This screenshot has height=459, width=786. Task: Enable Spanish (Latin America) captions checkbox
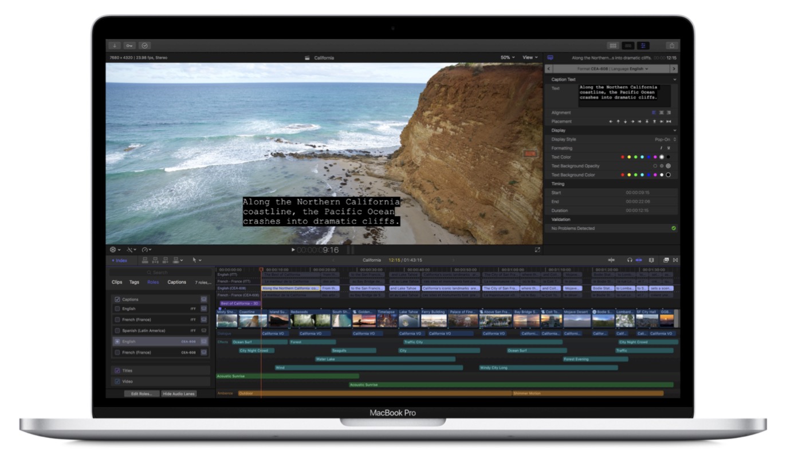(x=117, y=331)
